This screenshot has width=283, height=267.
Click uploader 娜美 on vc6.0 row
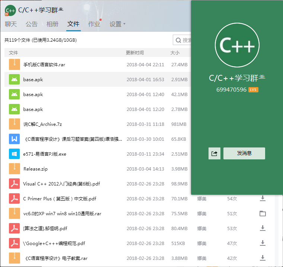202,214
